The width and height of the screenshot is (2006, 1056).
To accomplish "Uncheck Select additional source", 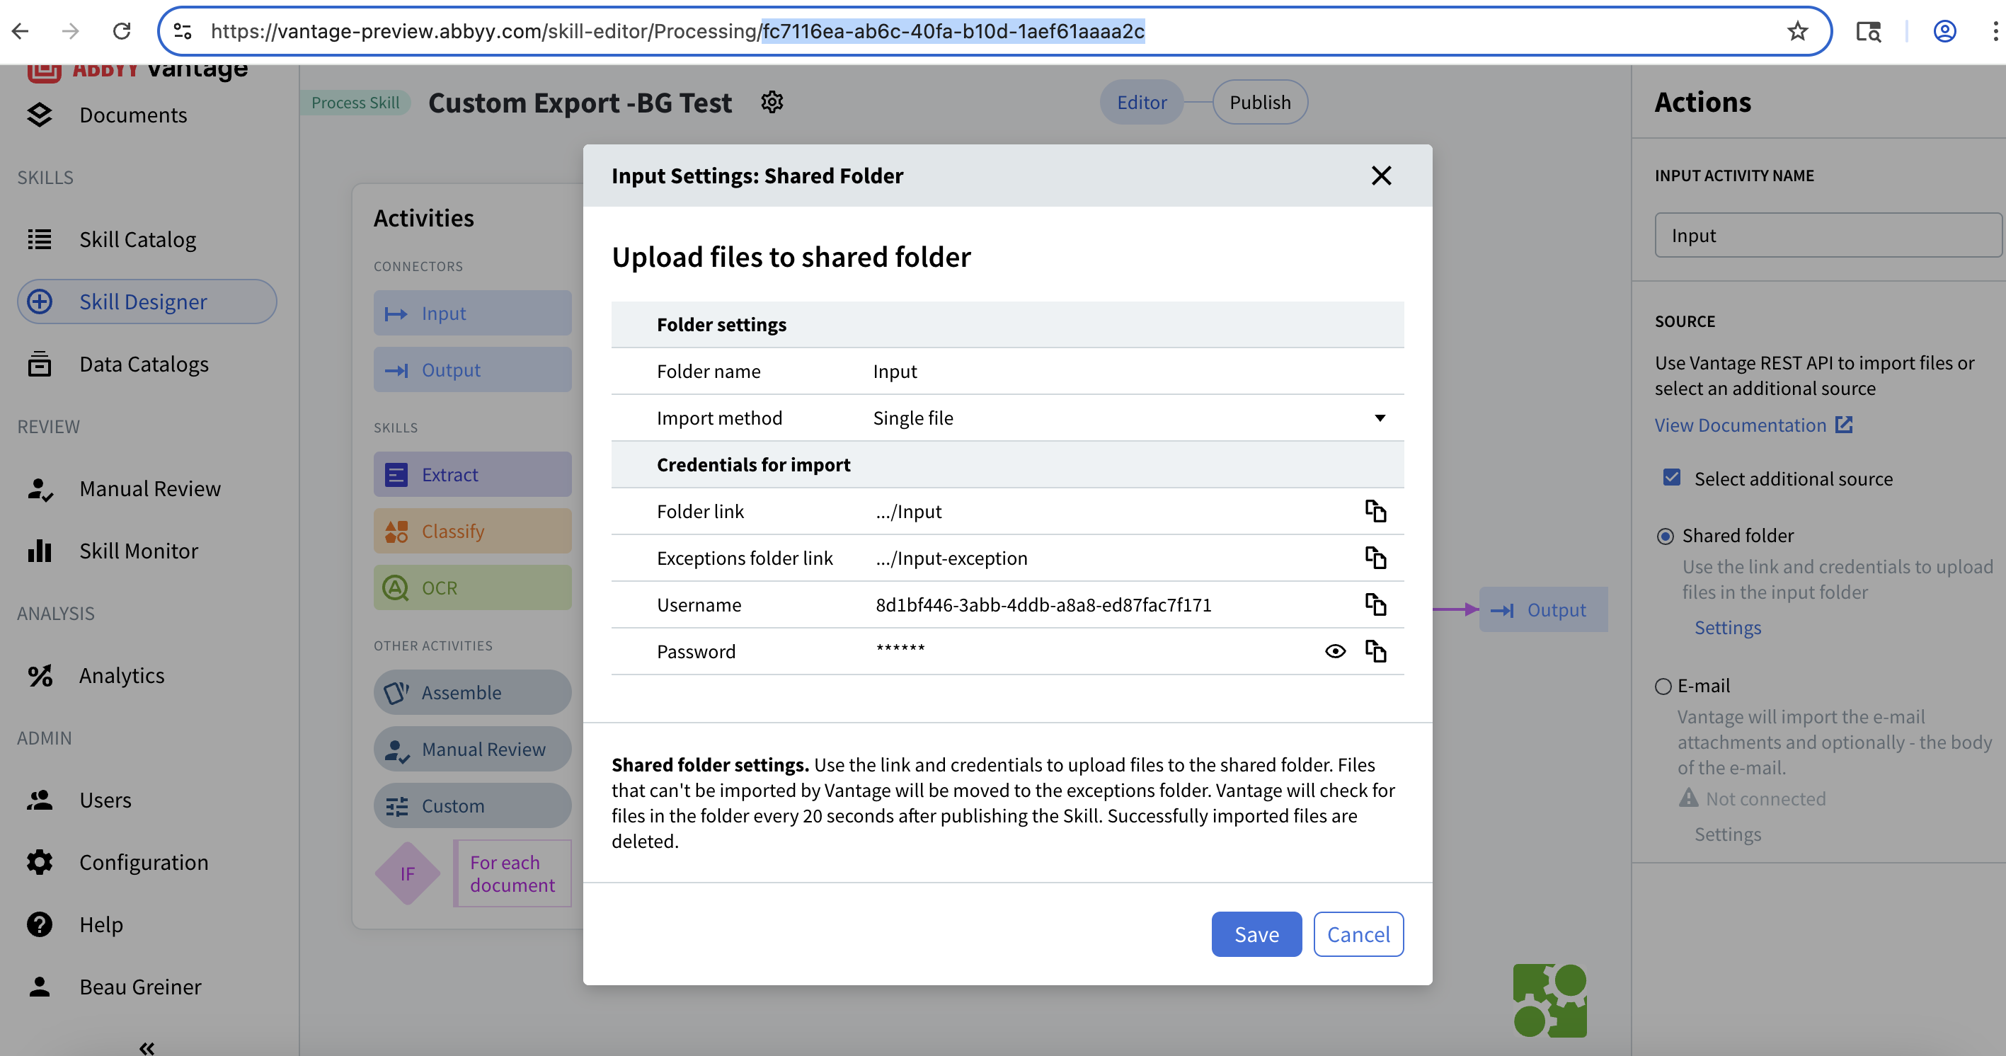I will [x=1670, y=477].
